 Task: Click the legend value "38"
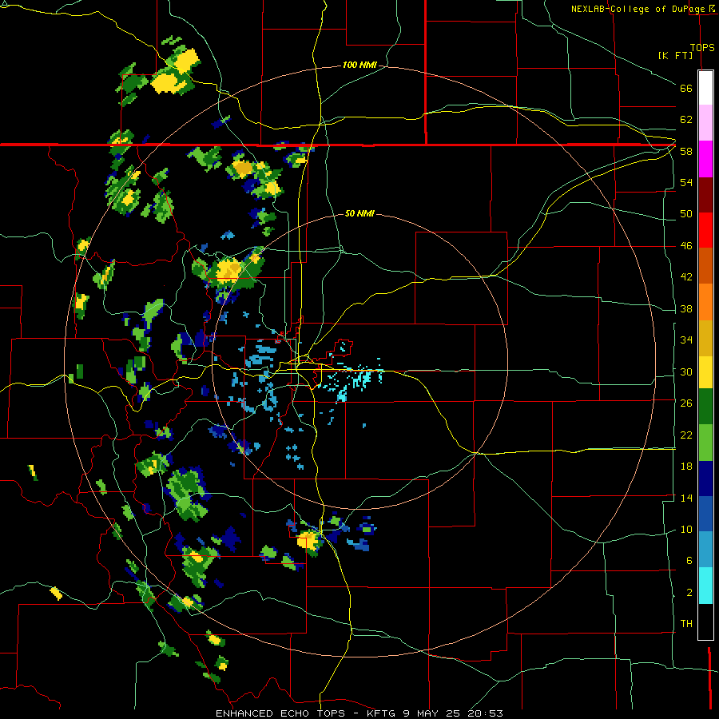click(686, 308)
